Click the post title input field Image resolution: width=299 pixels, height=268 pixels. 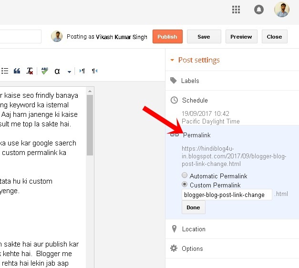point(21,36)
